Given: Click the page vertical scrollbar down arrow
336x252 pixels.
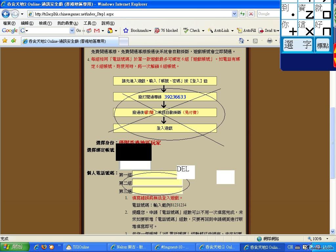Looking at the screenshot, I should tap(333, 231).
